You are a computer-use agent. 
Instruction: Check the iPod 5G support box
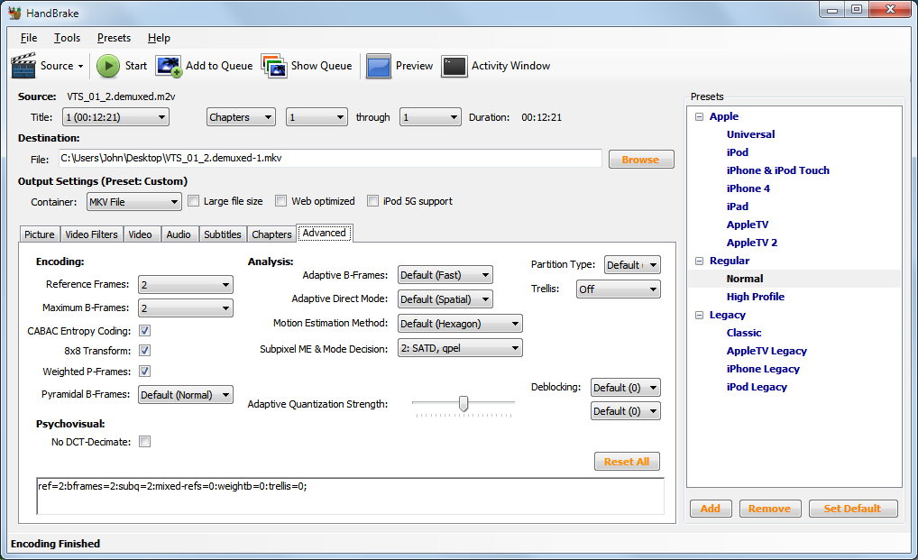(x=373, y=201)
